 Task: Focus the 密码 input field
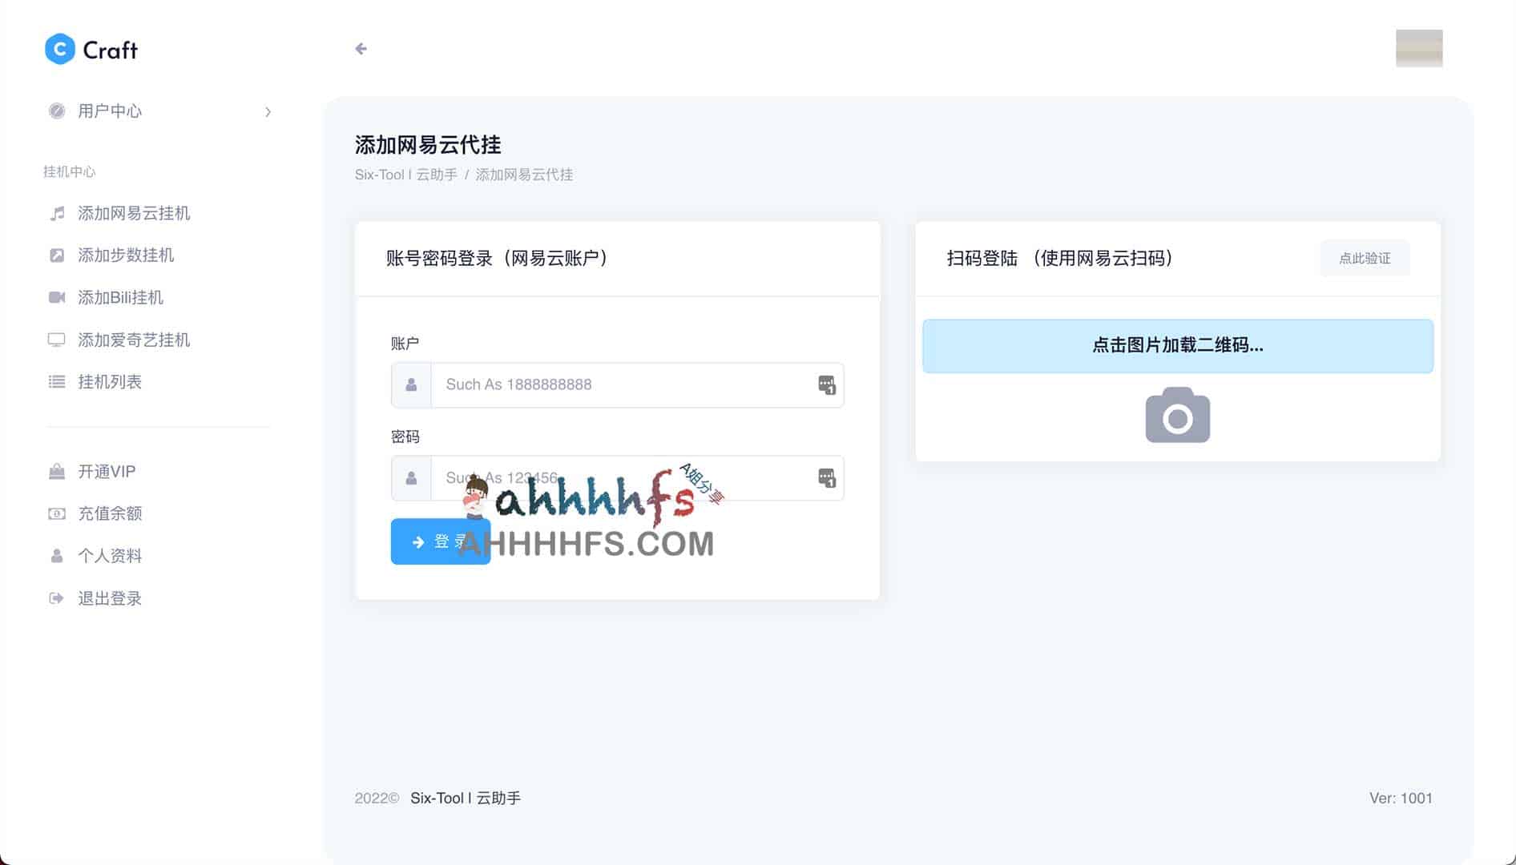point(618,478)
